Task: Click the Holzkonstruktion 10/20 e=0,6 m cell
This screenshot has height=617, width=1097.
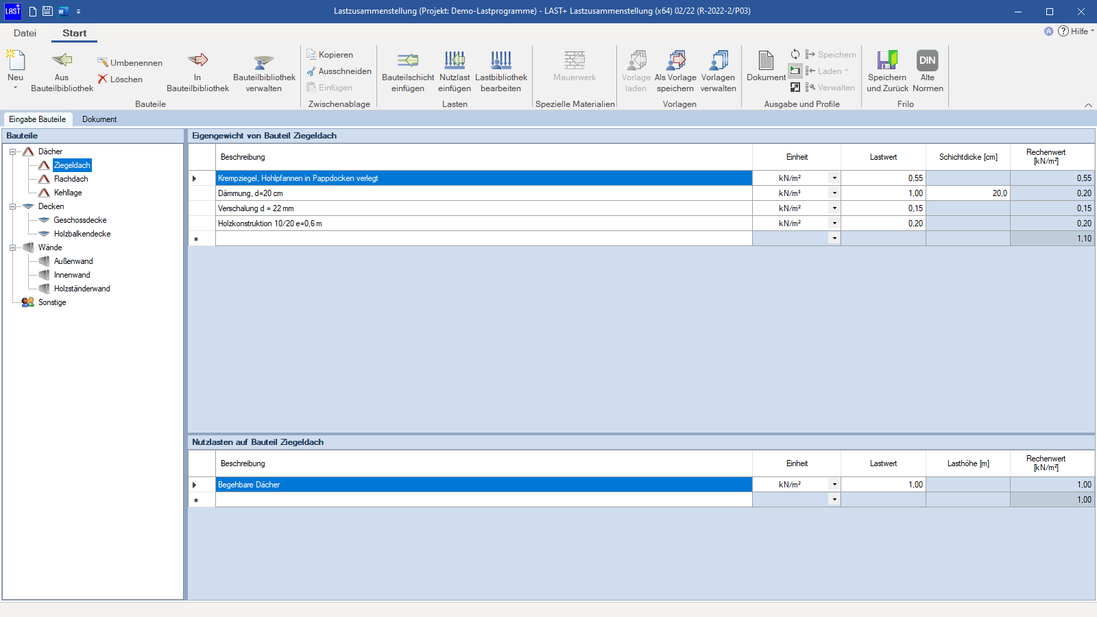Action: coord(484,223)
